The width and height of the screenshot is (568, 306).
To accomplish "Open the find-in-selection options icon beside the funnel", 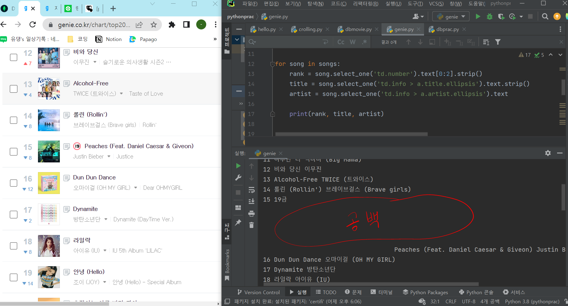I will point(486,42).
